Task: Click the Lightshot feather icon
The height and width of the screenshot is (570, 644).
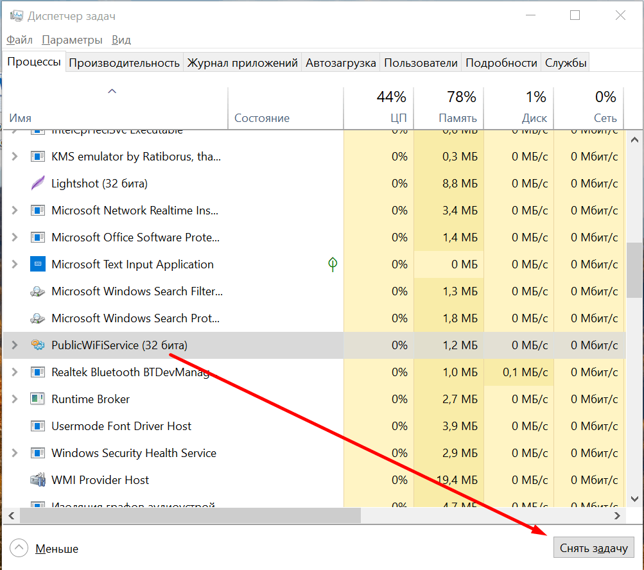Action: point(38,184)
